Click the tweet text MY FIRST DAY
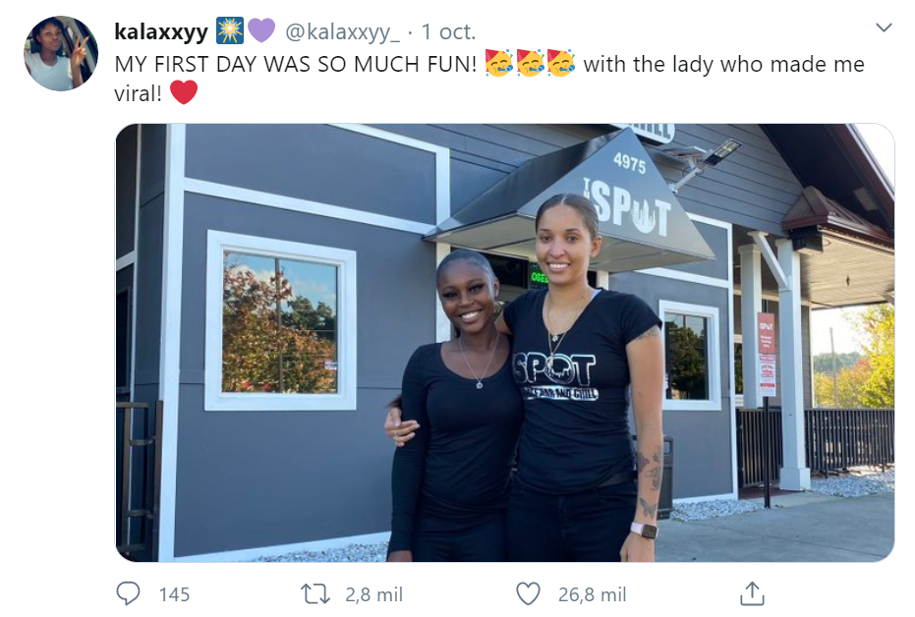Screen dimensions: 915x617 [296, 64]
